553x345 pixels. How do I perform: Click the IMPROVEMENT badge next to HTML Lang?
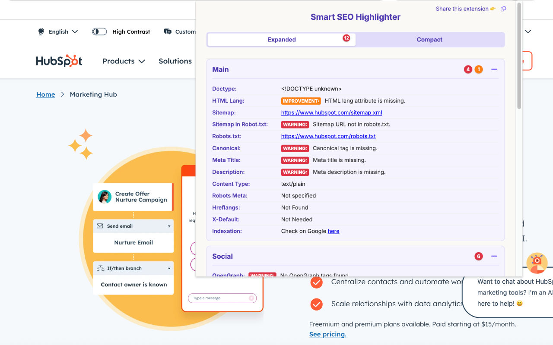(301, 100)
